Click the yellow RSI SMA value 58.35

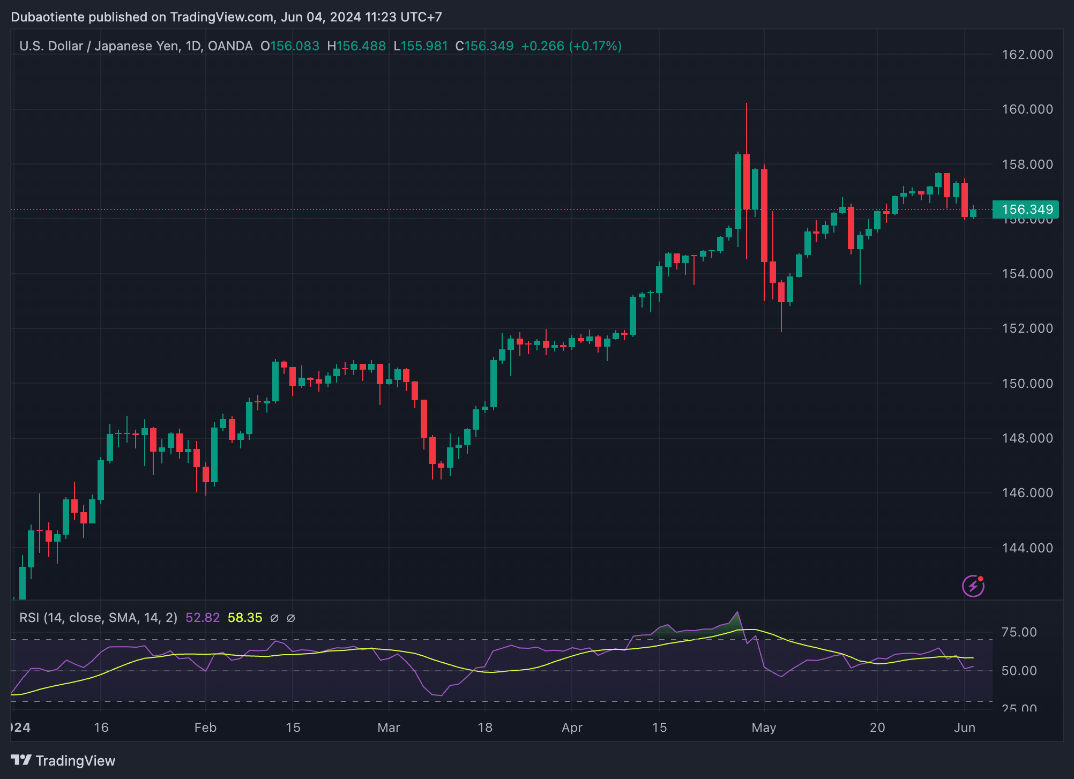[x=245, y=618]
